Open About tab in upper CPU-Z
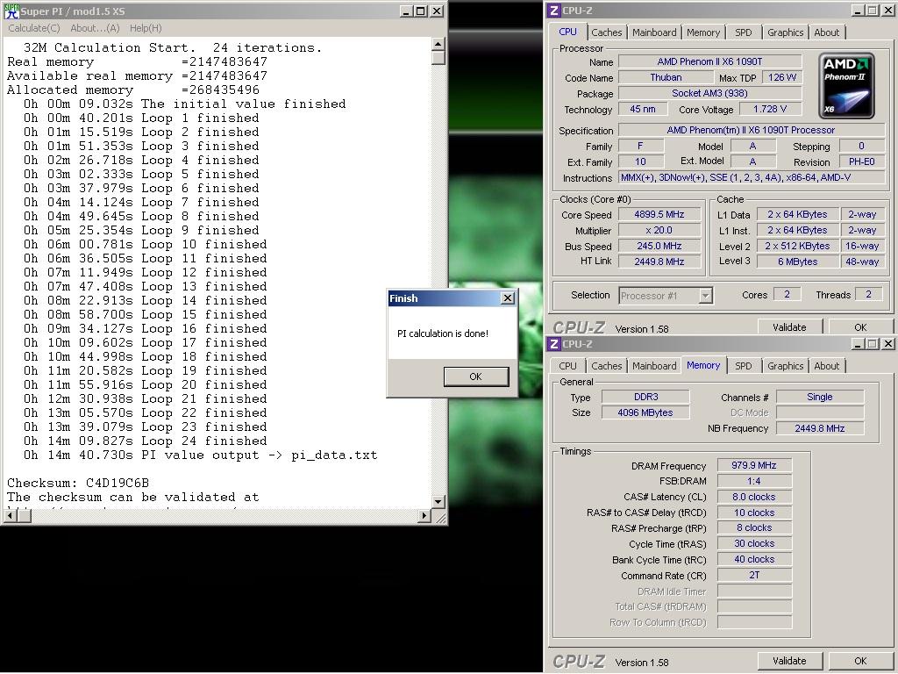 827,32
